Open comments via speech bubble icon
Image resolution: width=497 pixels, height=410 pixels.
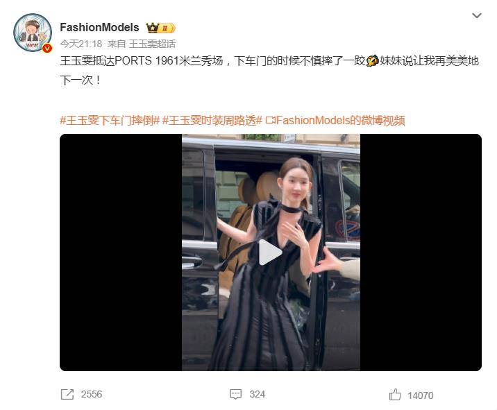pyautogui.click(x=235, y=395)
